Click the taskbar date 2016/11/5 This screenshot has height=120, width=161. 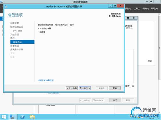(x=154, y=119)
